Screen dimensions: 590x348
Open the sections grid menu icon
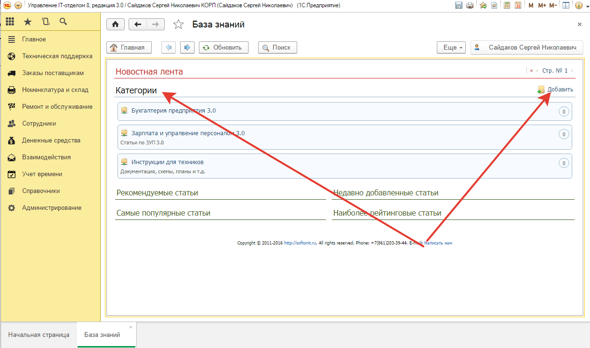[x=10, y=22]
